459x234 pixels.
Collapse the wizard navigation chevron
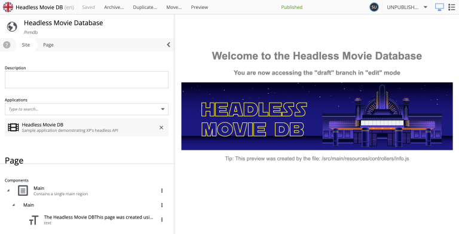pyautogui.click(x=169, y=45)
